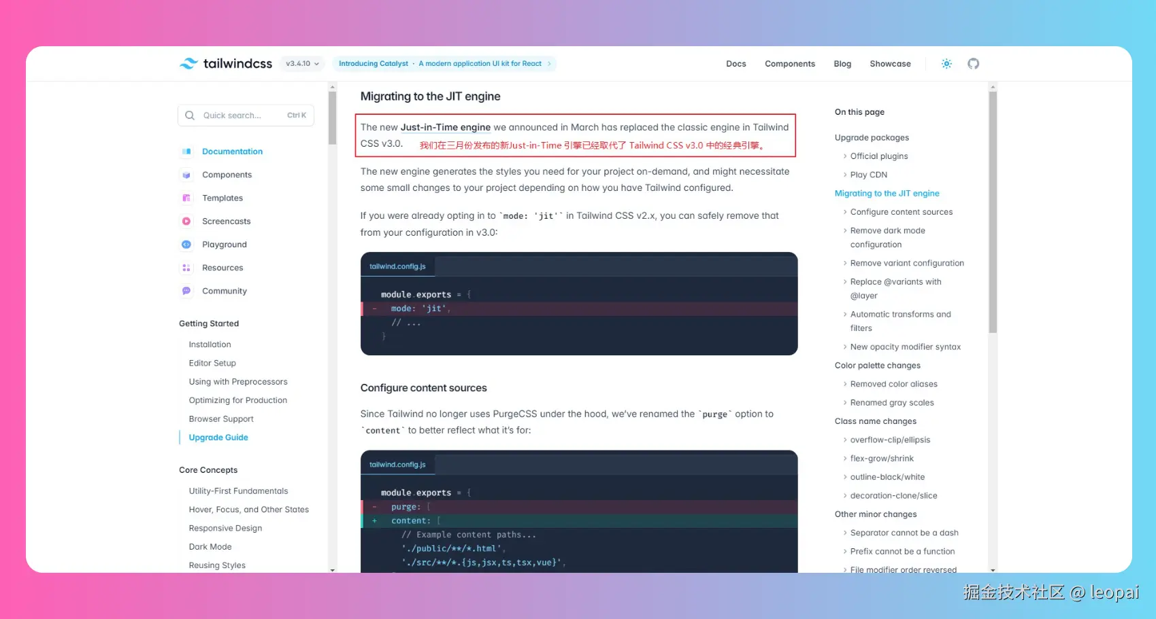Click the Templates sidebar icon
The height and width of the screenshot is (619, 1156).
186,198
